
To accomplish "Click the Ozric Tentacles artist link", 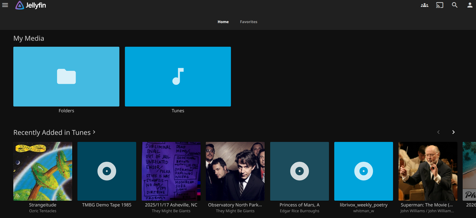I will tap(43, 211).
